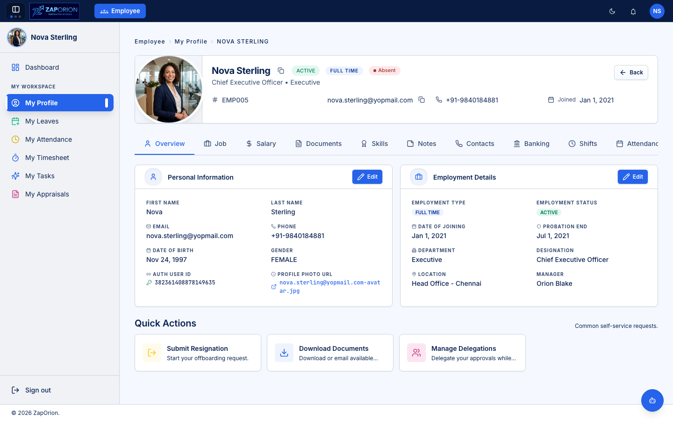Switch to the Banking tab

tap(531, 144)
